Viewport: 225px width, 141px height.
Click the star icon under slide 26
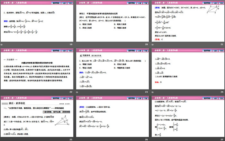click(x=77, y=139)
